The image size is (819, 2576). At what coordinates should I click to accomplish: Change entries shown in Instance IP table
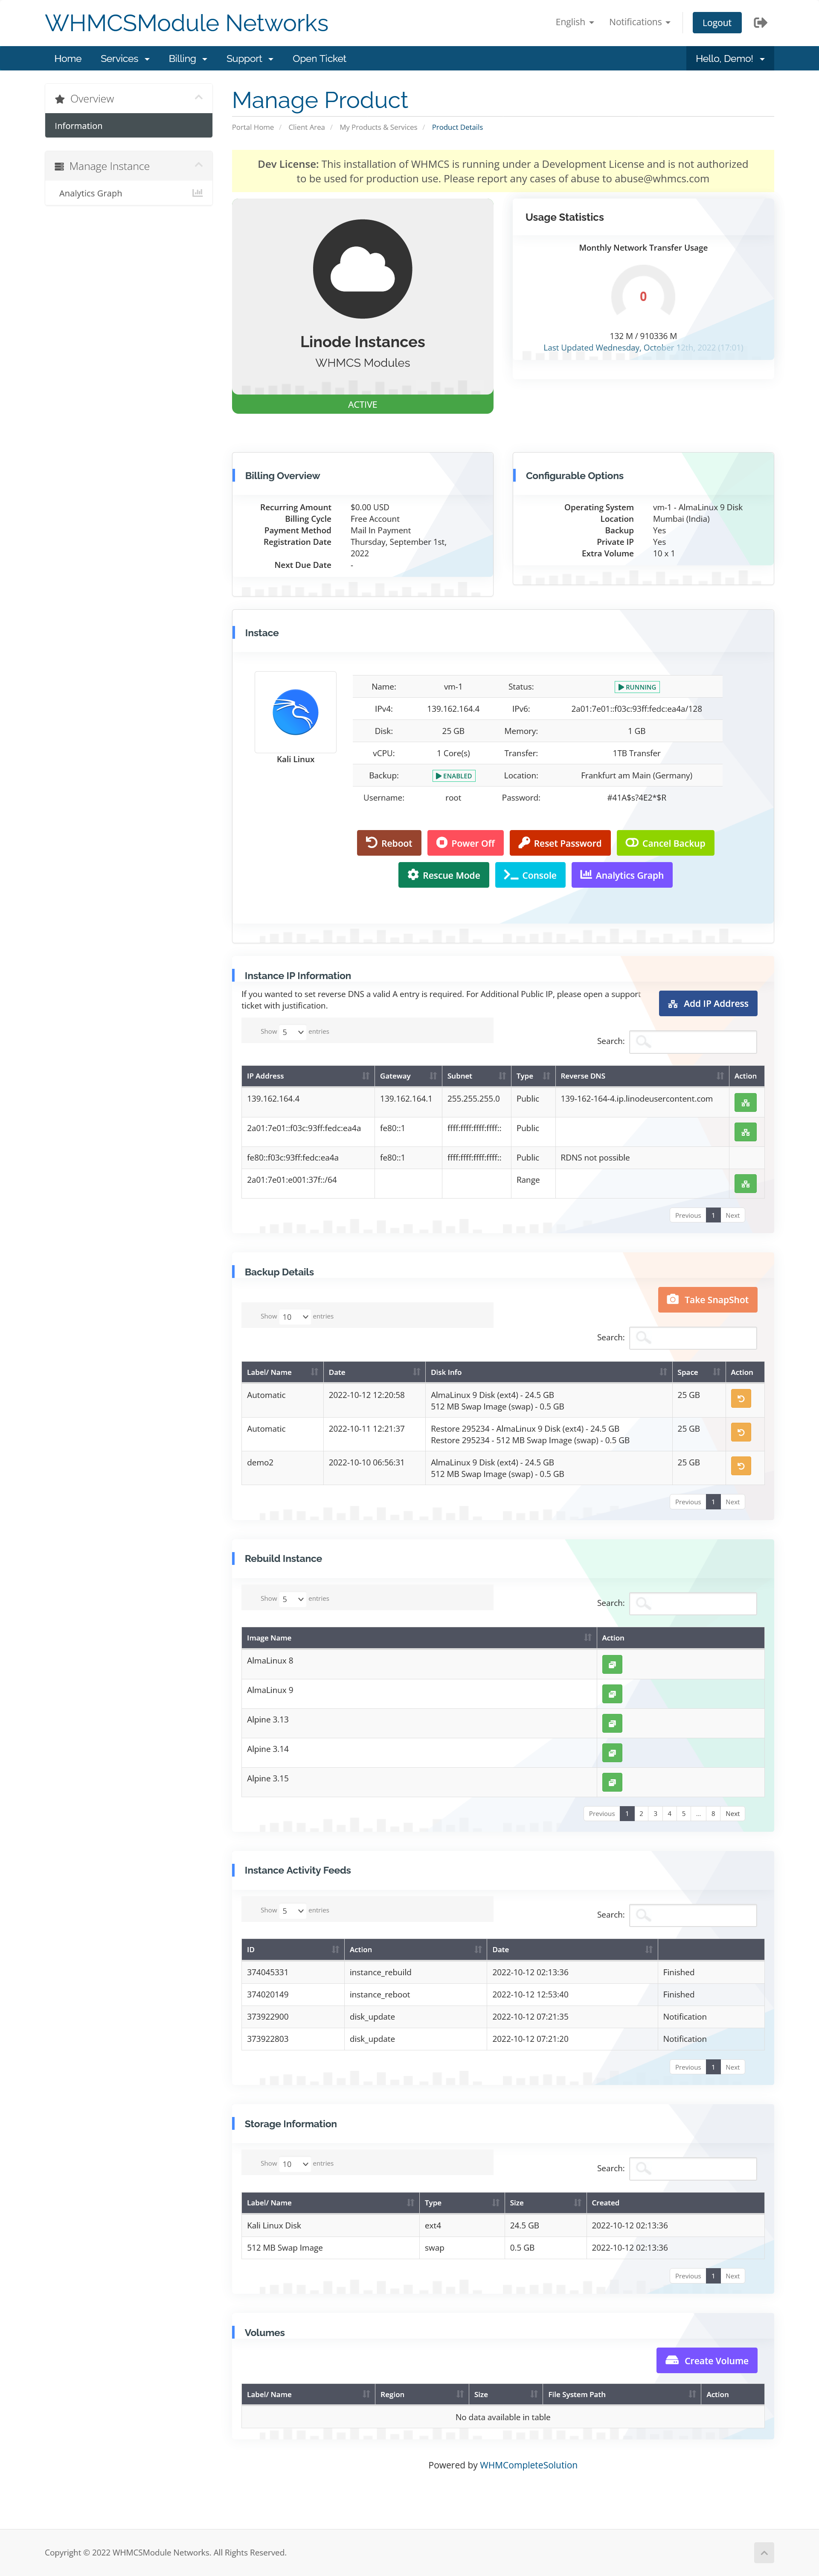[293, 1032]
